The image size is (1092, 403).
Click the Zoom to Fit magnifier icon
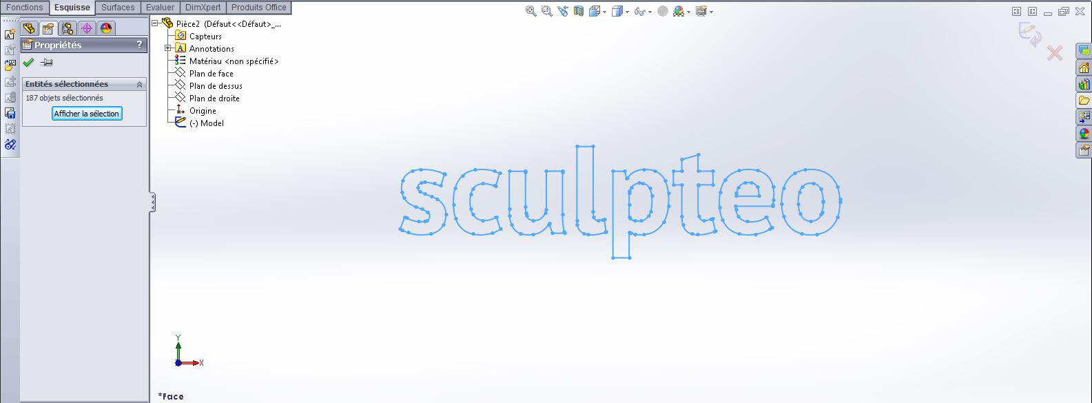[x=530, y=11]
